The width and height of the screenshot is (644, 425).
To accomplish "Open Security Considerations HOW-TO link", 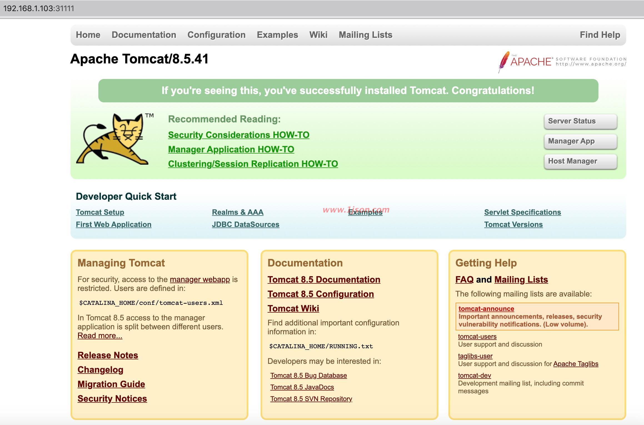I will (239, 135).
